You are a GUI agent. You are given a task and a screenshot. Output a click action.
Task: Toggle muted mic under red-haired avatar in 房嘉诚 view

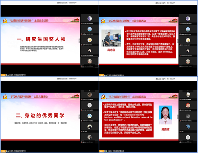click(x=180, y=110)
